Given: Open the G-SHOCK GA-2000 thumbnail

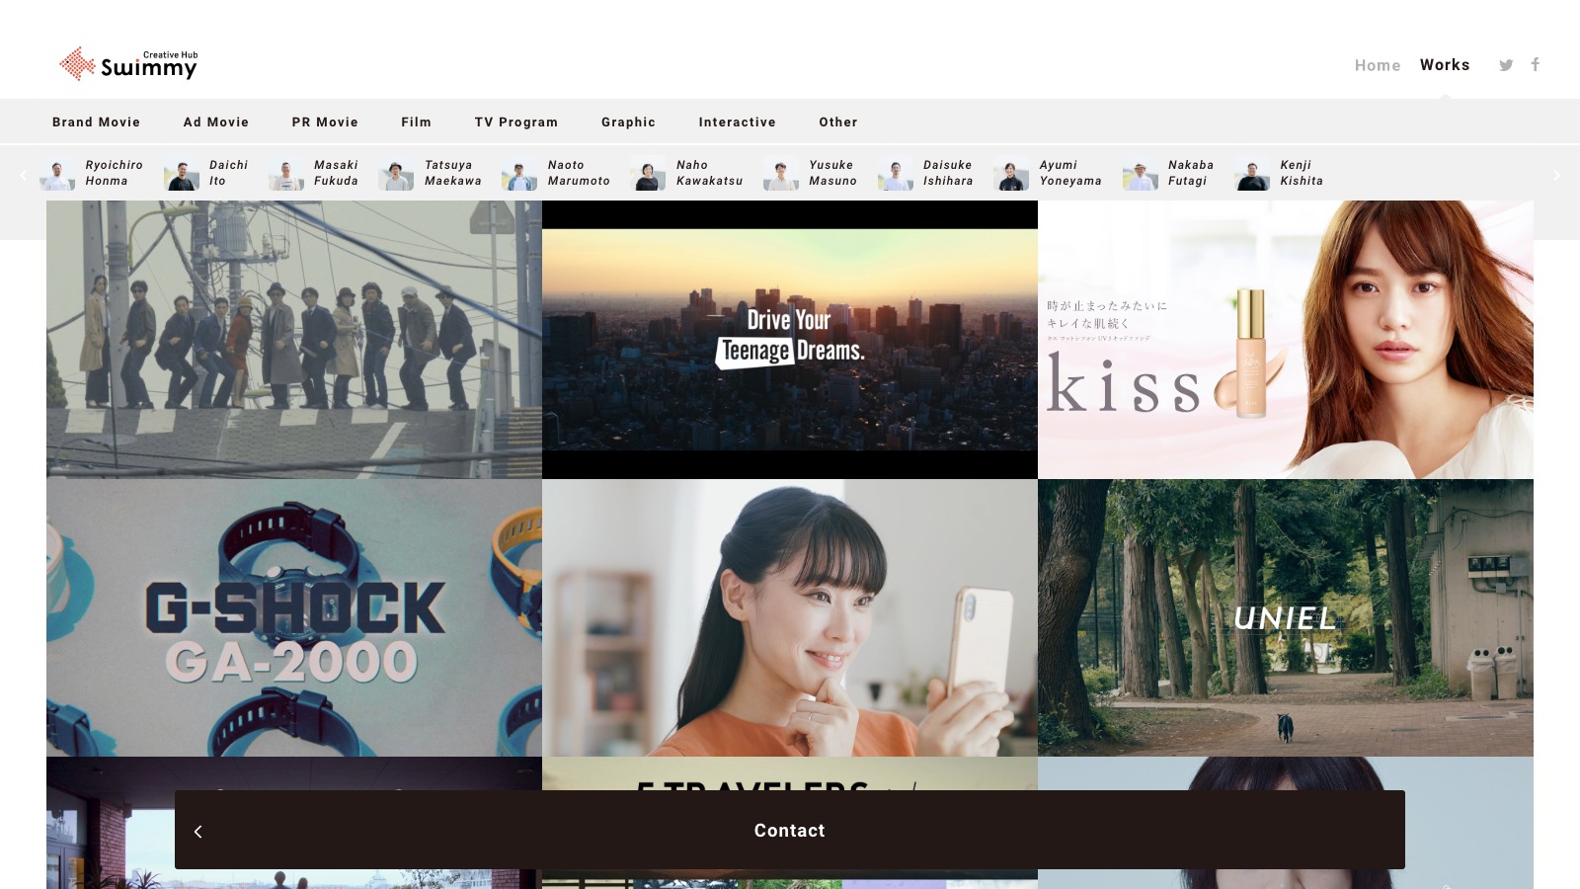Looking at the screenshot, I should tap(294, 618).
